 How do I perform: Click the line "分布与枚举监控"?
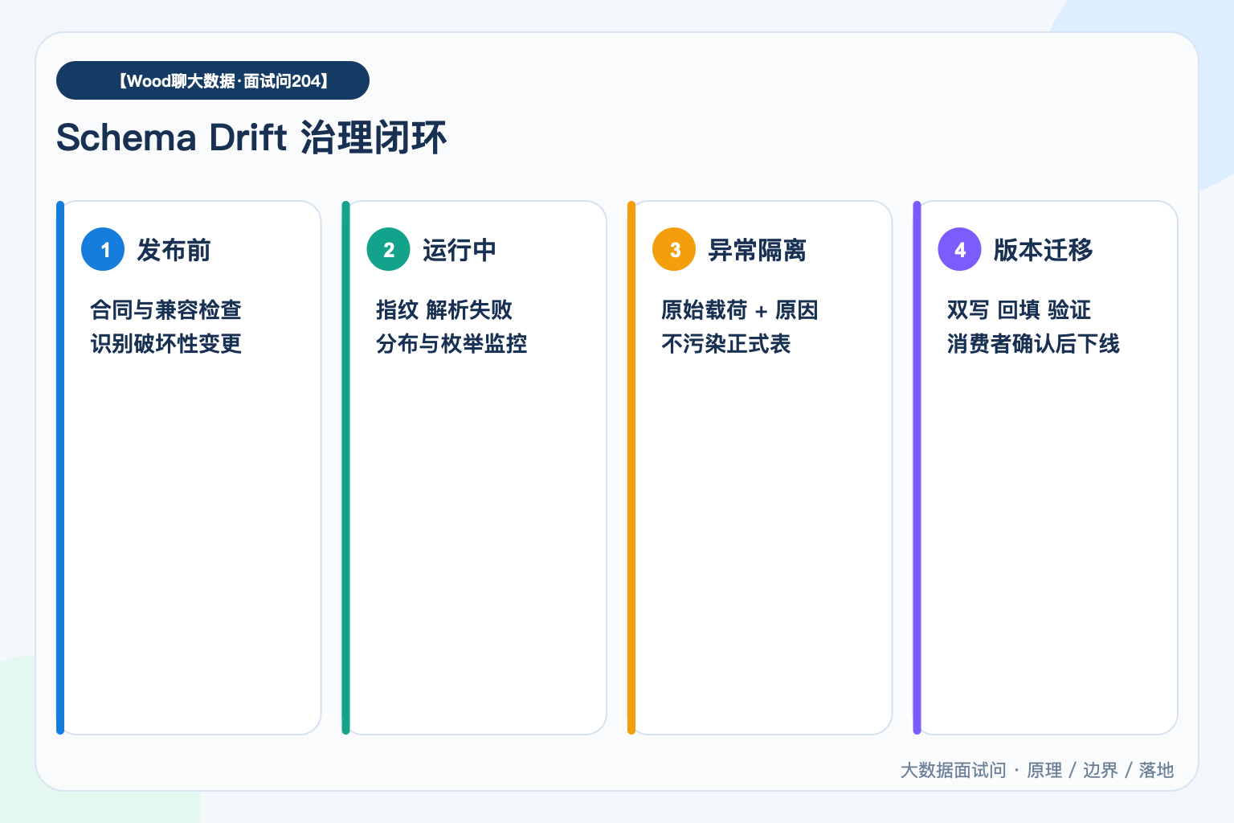(452, 343)
